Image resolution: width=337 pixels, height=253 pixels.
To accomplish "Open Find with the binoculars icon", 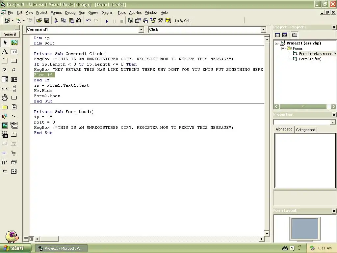I will coord(79,21).
